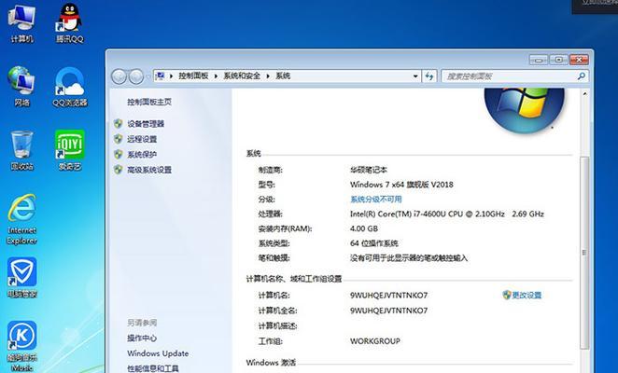This screenshot has height=373, width=618.
Task: Open the 回收站 recycle bin
Action: [21, 150]
